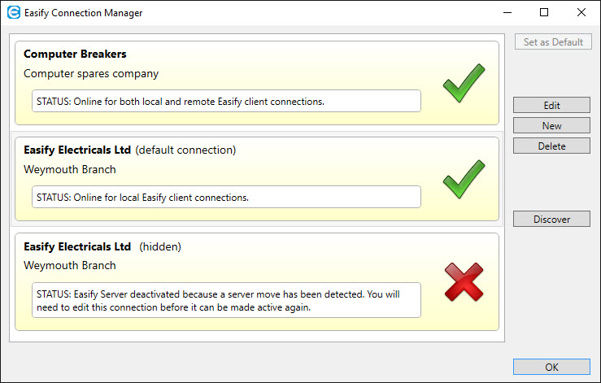Screen dimensions: 601x383
Task: Click Weymouth Branch under the hidden connection
Action: [70, 266]
